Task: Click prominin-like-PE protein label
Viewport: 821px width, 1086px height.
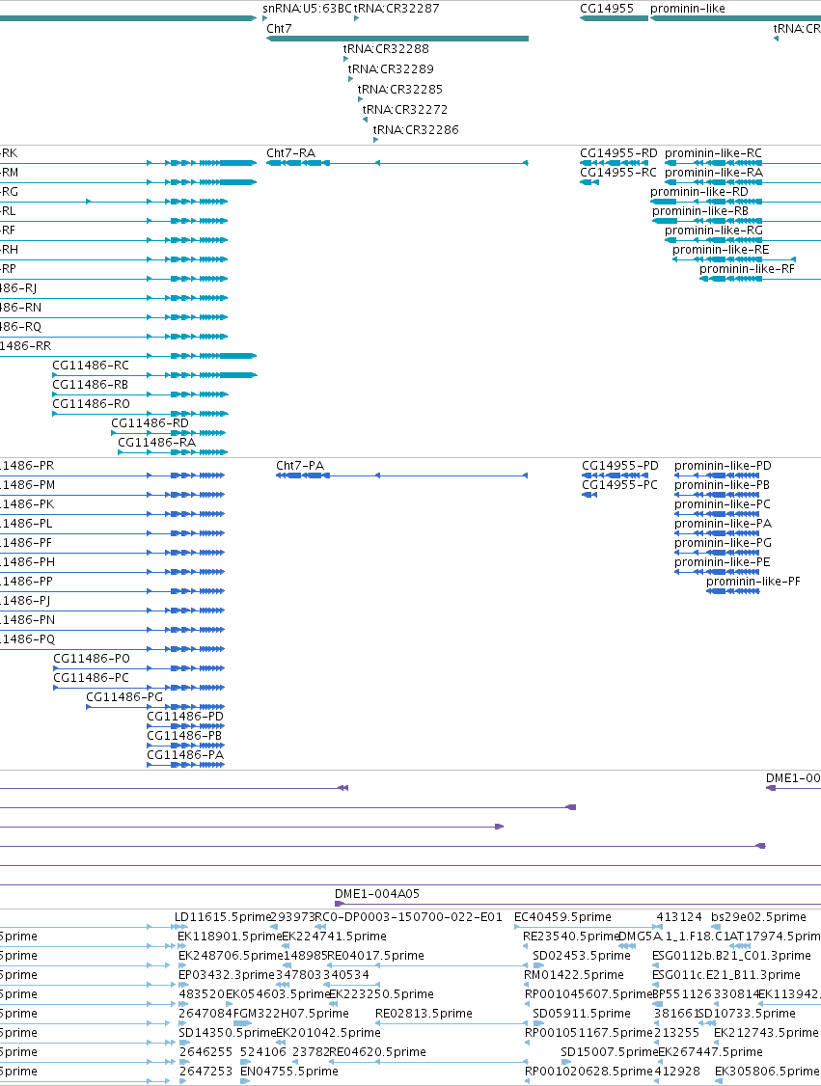Action: pyautogui.click(x=722, y=563)
